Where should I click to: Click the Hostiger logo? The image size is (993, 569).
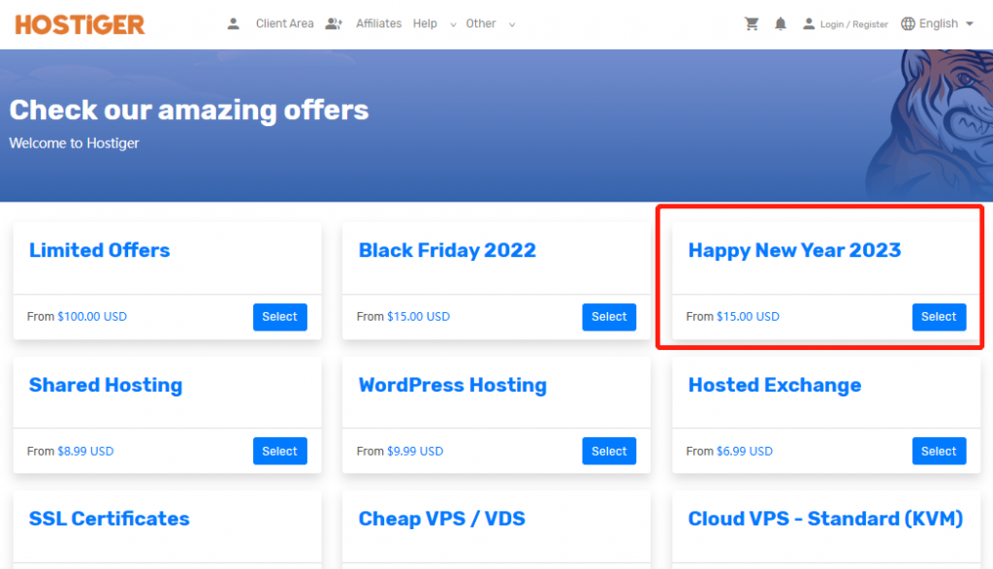click(x=80, y=24)
